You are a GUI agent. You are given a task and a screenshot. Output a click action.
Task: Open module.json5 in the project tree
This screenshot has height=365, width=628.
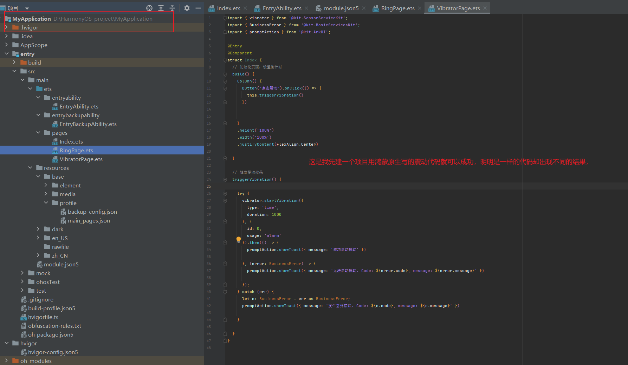point(61,264)
